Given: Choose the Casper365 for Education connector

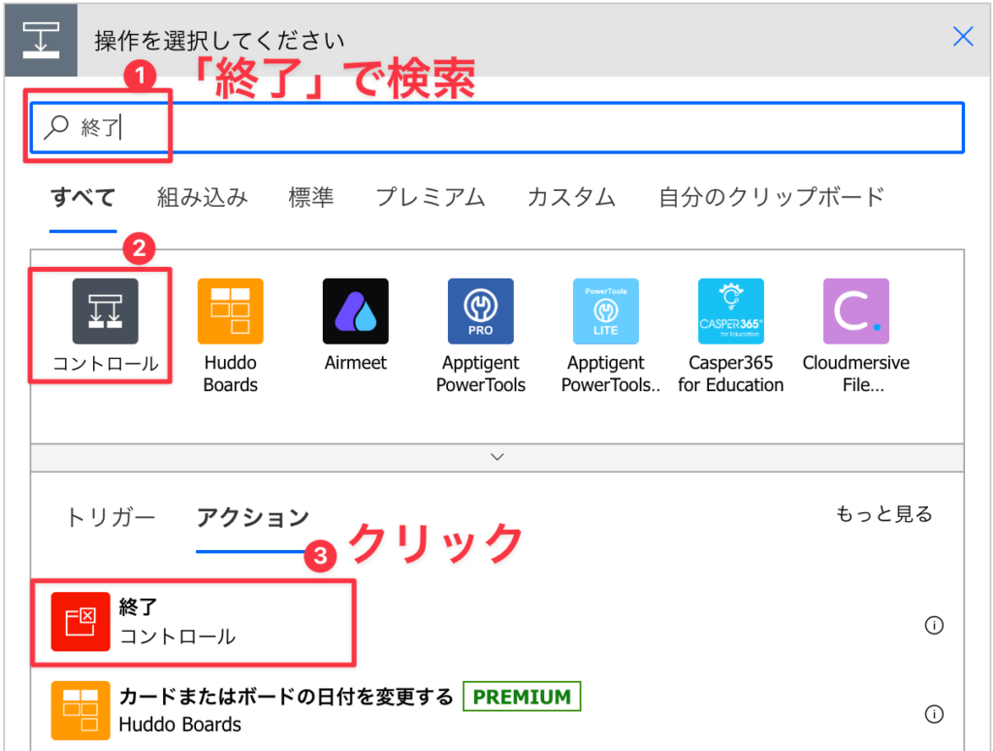Looking at the screenshot, I should coord(731,311).
